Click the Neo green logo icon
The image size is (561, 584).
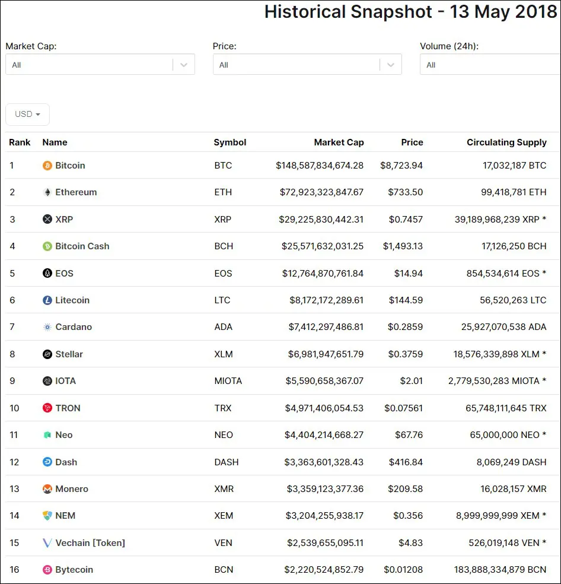coord(47,435)
